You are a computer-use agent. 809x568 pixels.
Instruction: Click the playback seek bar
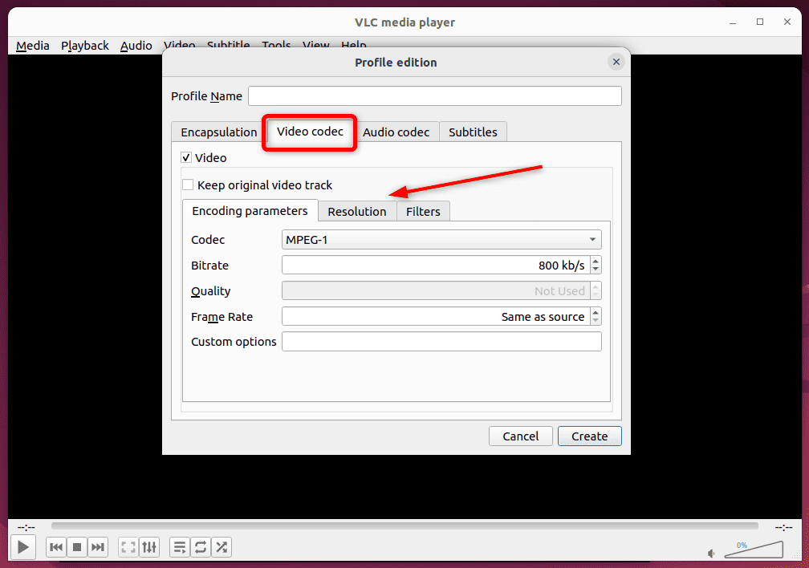click(404, 525)
